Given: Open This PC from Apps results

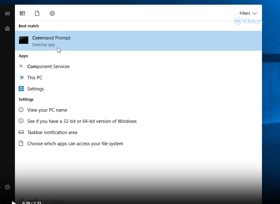Looking at the screenshot, I should pos(35,78).
